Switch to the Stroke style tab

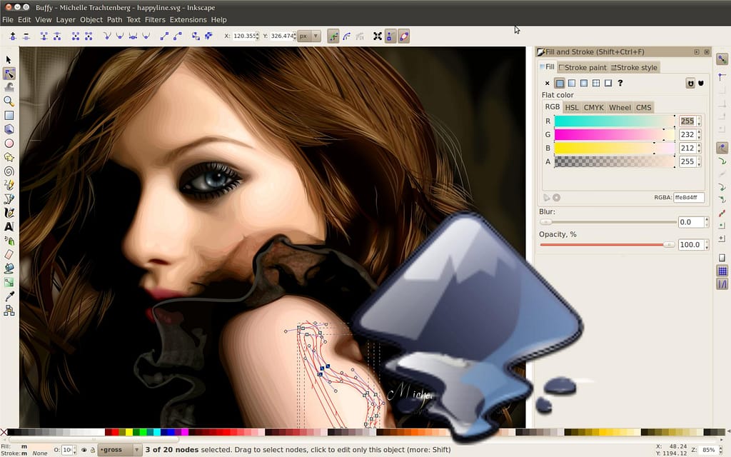(634, 67)
